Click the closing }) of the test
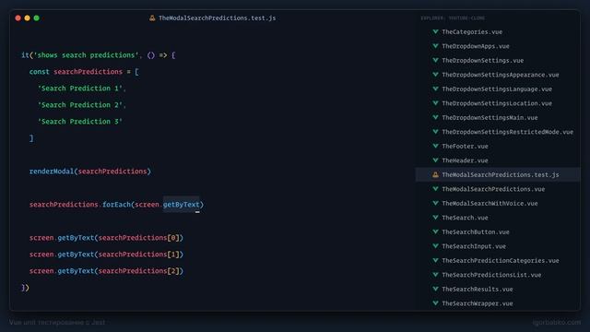The width and height of the screenshot is (590, 332). [25, 288]
